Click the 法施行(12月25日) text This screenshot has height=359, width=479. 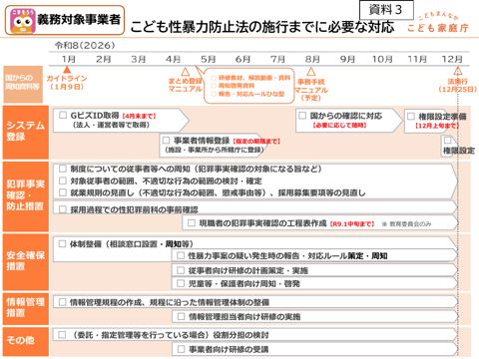pos(458,85)
